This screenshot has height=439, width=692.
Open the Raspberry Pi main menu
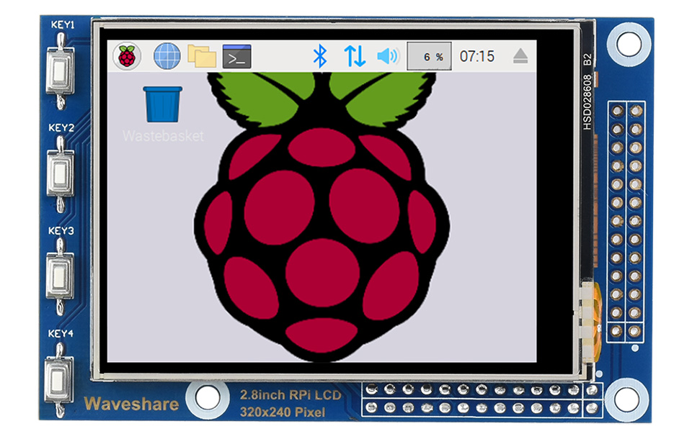coord(127,56)
